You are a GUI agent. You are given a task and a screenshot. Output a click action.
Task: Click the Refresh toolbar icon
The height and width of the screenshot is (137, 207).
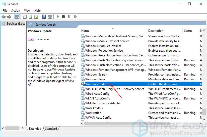tap(31, 17)
